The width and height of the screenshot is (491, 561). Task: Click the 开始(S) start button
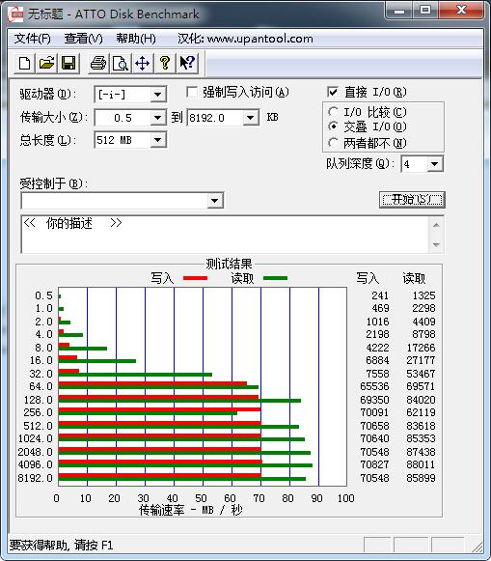tap(412, 200)
